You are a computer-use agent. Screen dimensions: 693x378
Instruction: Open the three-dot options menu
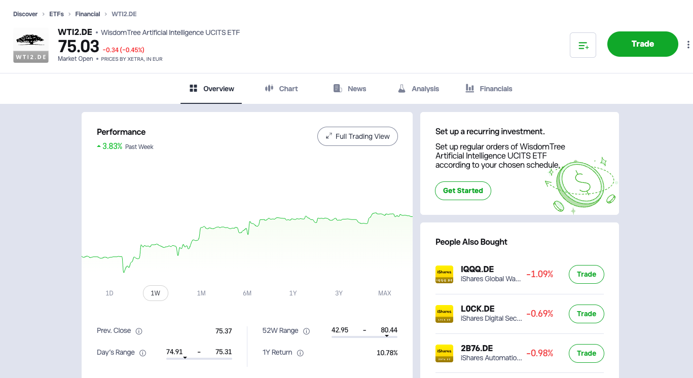pos(688,44)
